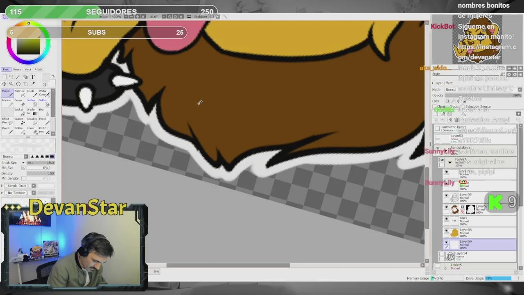Select the Layer57 mask thumbnail
Screen dimensions: 524x295
[470, 209]
